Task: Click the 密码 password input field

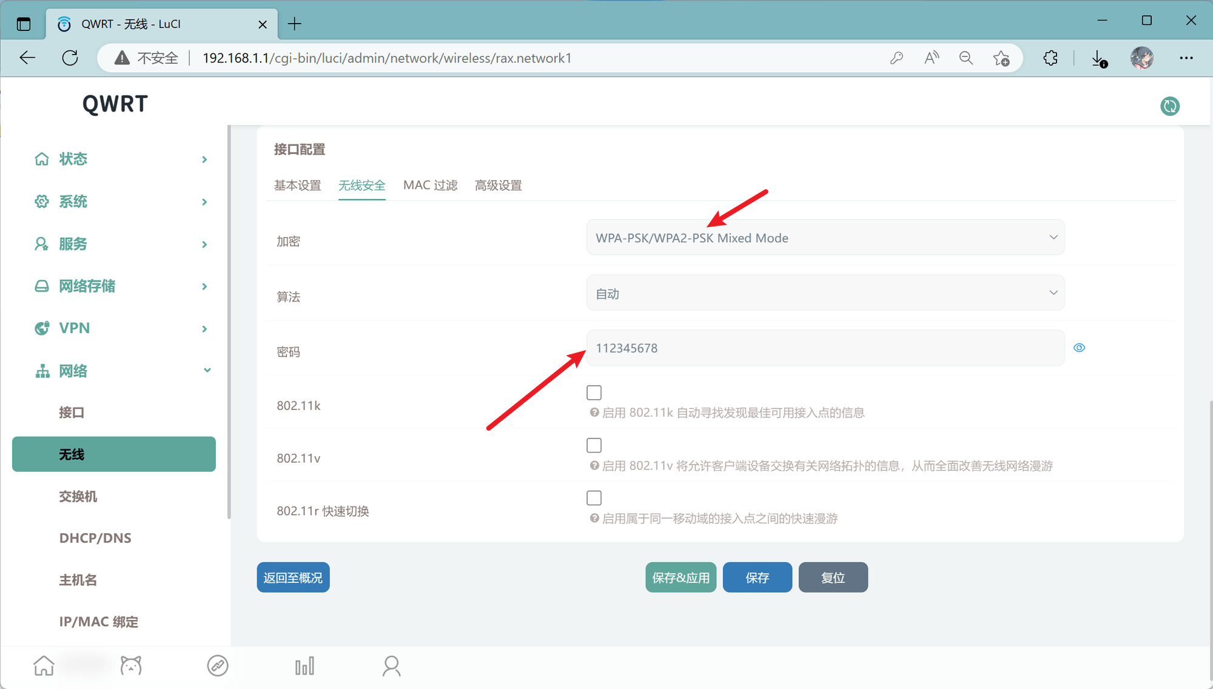Action: pos(825,348)
